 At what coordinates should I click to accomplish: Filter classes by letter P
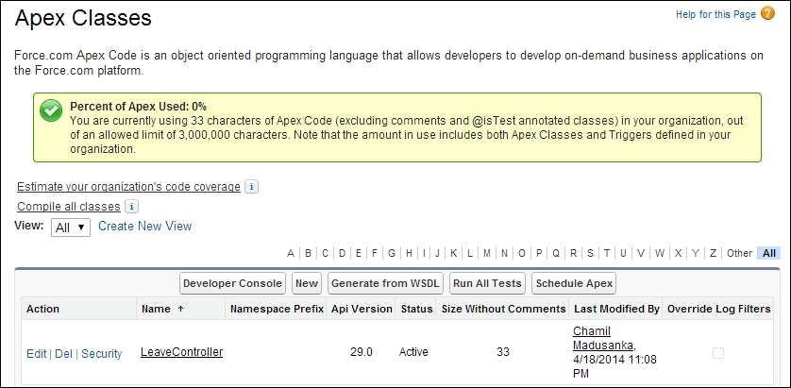[539, 253]
